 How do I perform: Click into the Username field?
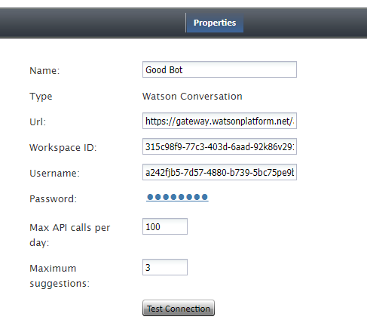tap(219, 172)
